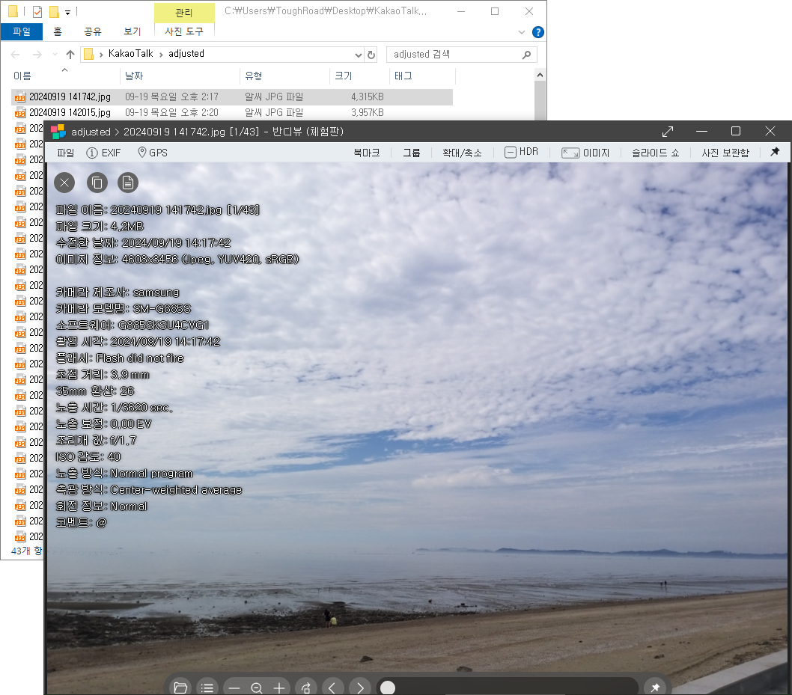The width and height of the screenshot is (792, 695).
Task: Switch to the 공유 ribbon tab
Action: pos(92,31)
